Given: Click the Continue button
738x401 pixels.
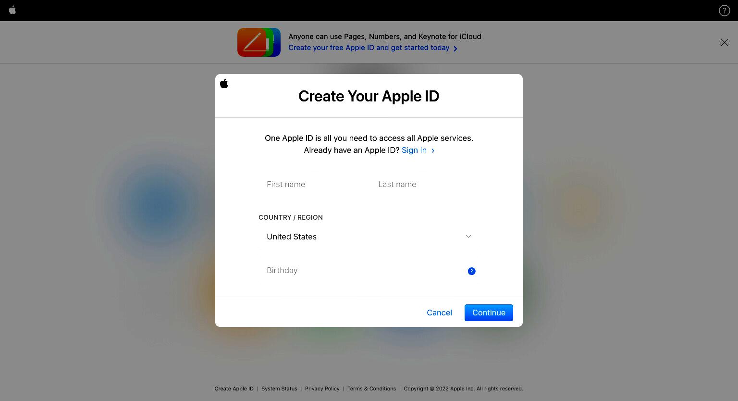Looking at the screenshot, I should [x=489, y=313].
